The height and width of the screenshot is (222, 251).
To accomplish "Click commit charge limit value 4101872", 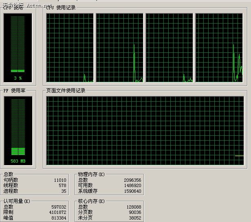I will click(x=57, y=212).
